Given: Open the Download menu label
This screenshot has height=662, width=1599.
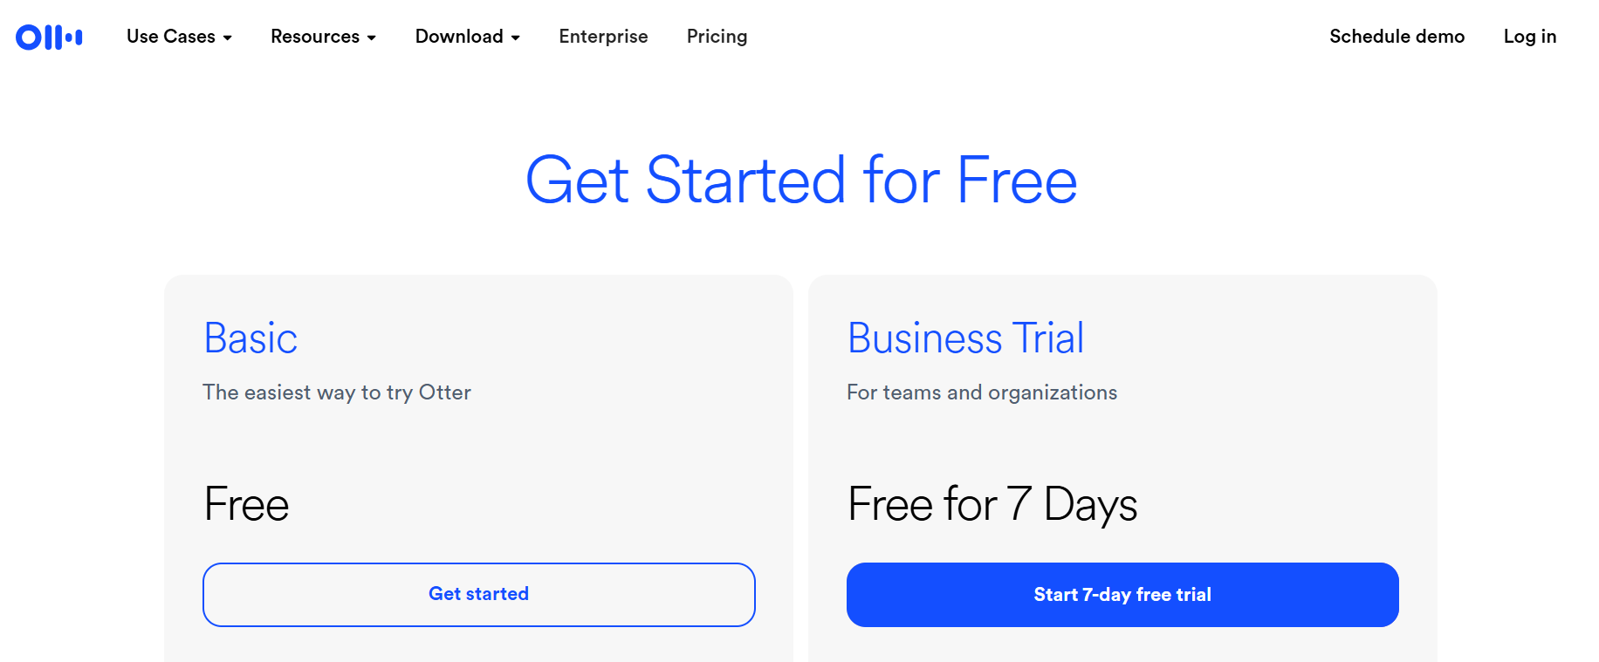Looking at the screenshot, I should click(458, 37).
